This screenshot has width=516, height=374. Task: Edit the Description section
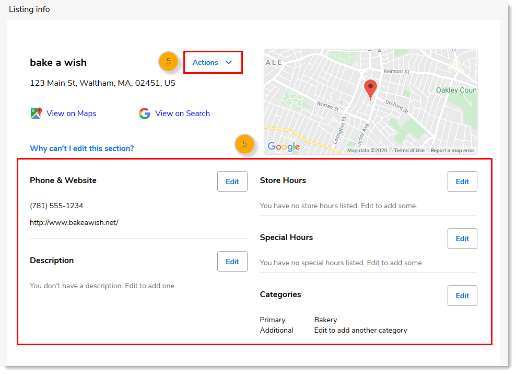pos(232,262)
